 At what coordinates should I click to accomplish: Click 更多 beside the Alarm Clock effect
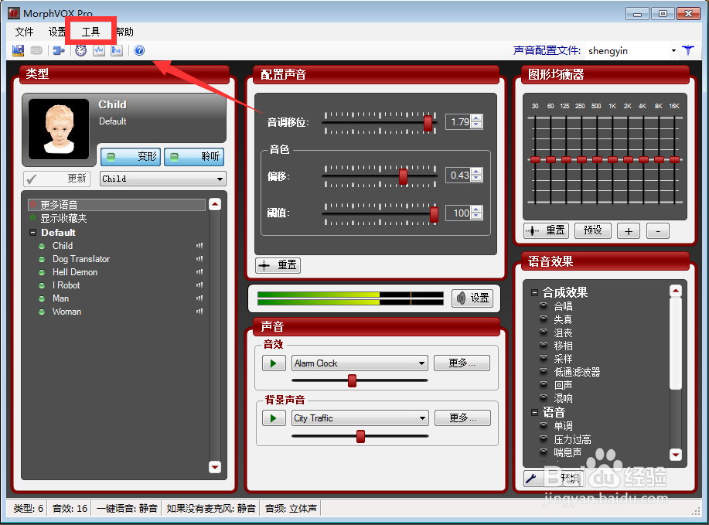pos(462,363)
